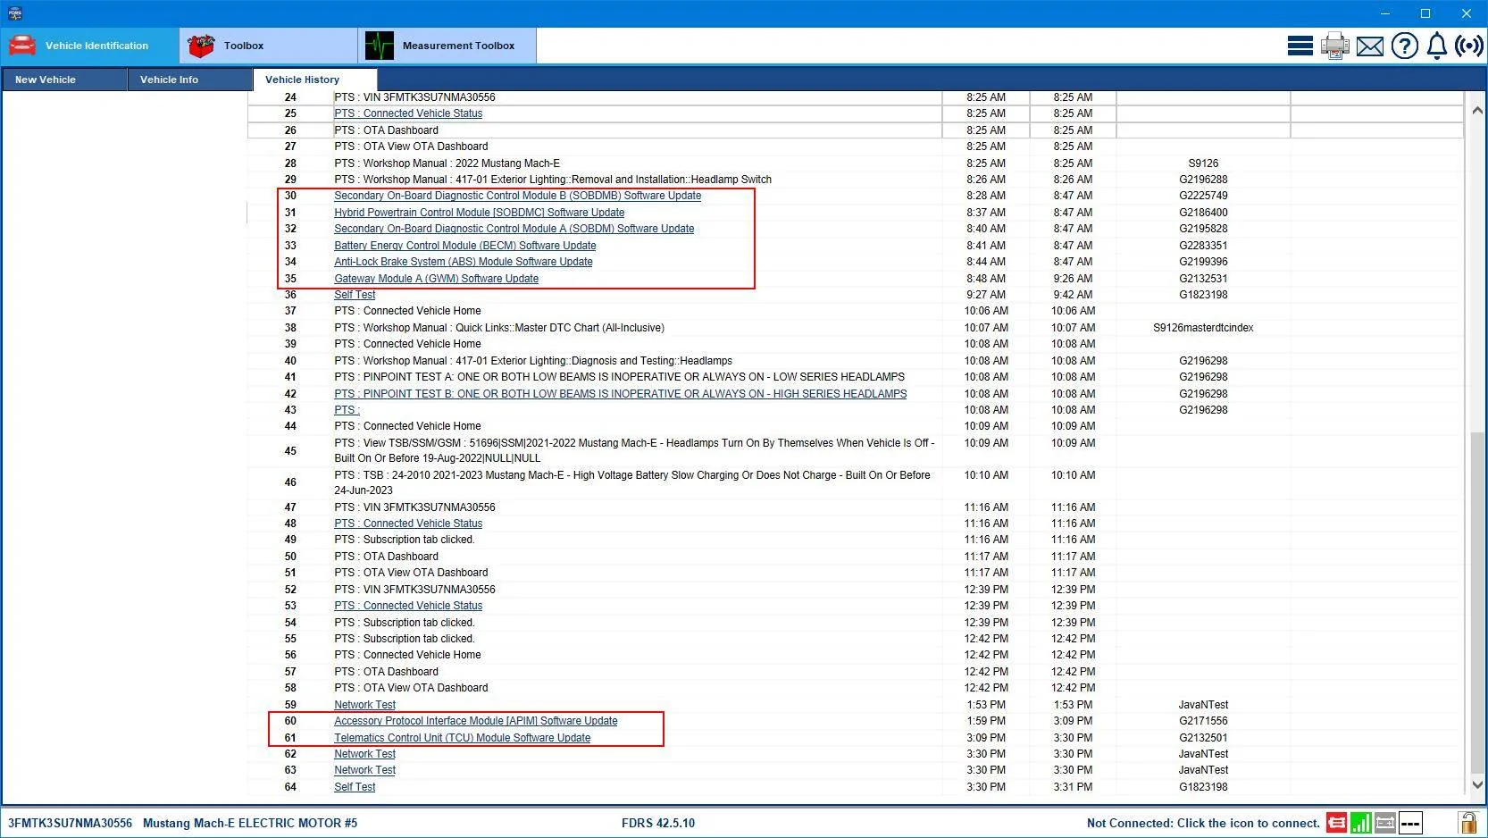The width and height of the screenshot is (1488, 838).
Task: Select row 29 Headlamp Switch workshop manual entry
Action: coord(856,180)
